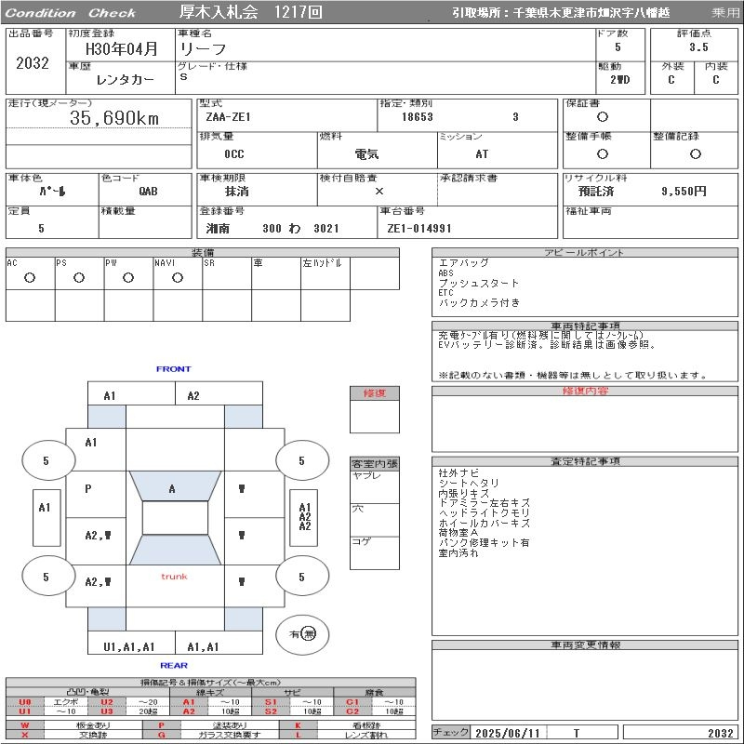This screenshot has width=744, height=744.
Task: Click vehicle history value 'レンタカー'
Action: (x=125, y=79)
